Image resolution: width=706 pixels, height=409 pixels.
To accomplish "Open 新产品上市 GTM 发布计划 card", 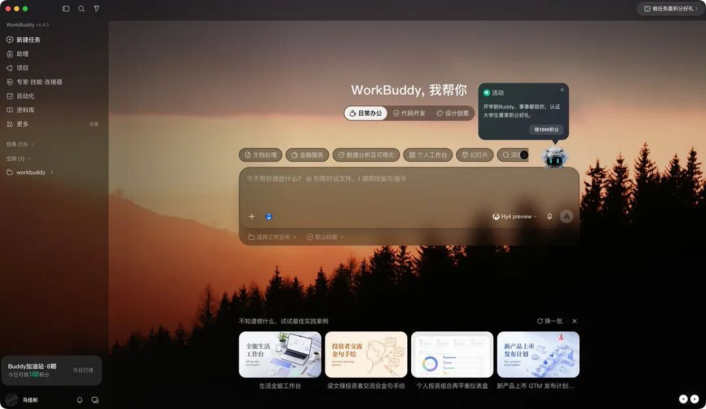I will pos(538,361).
